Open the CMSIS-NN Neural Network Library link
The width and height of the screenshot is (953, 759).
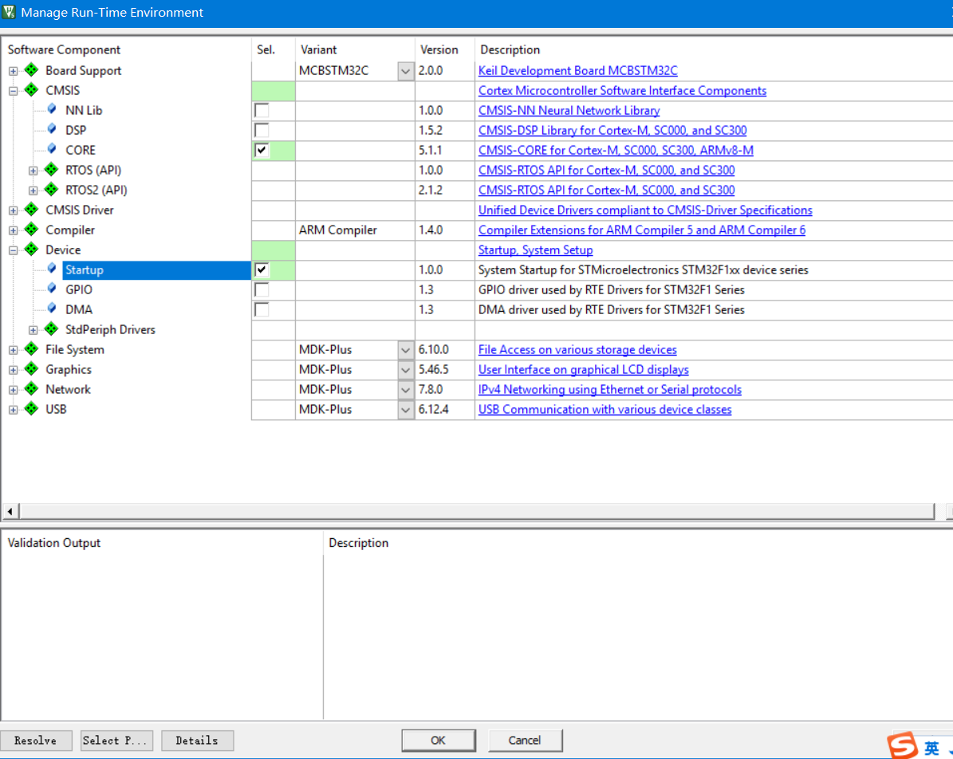tap(569, 111)
